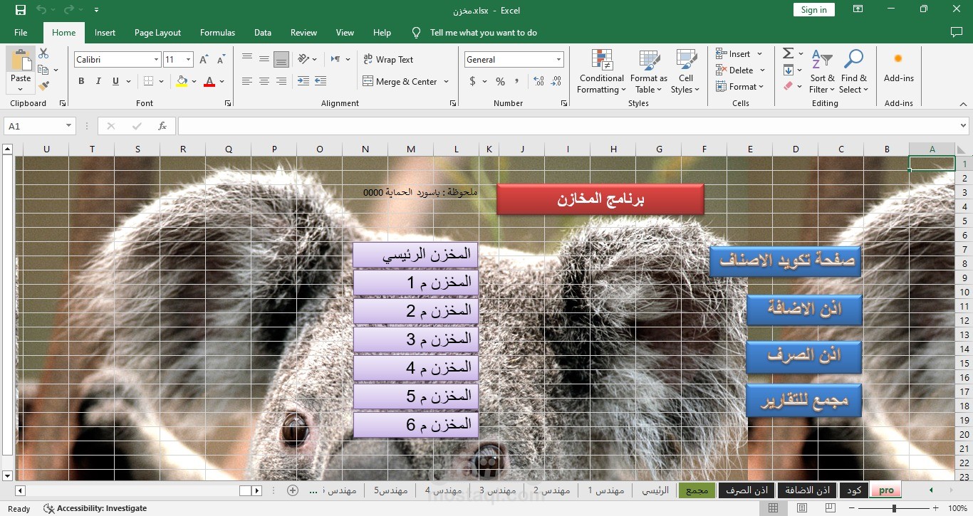Toggle Italic formatting

98,81
